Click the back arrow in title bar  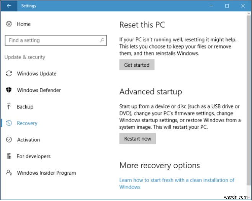(x=9, y=6)
